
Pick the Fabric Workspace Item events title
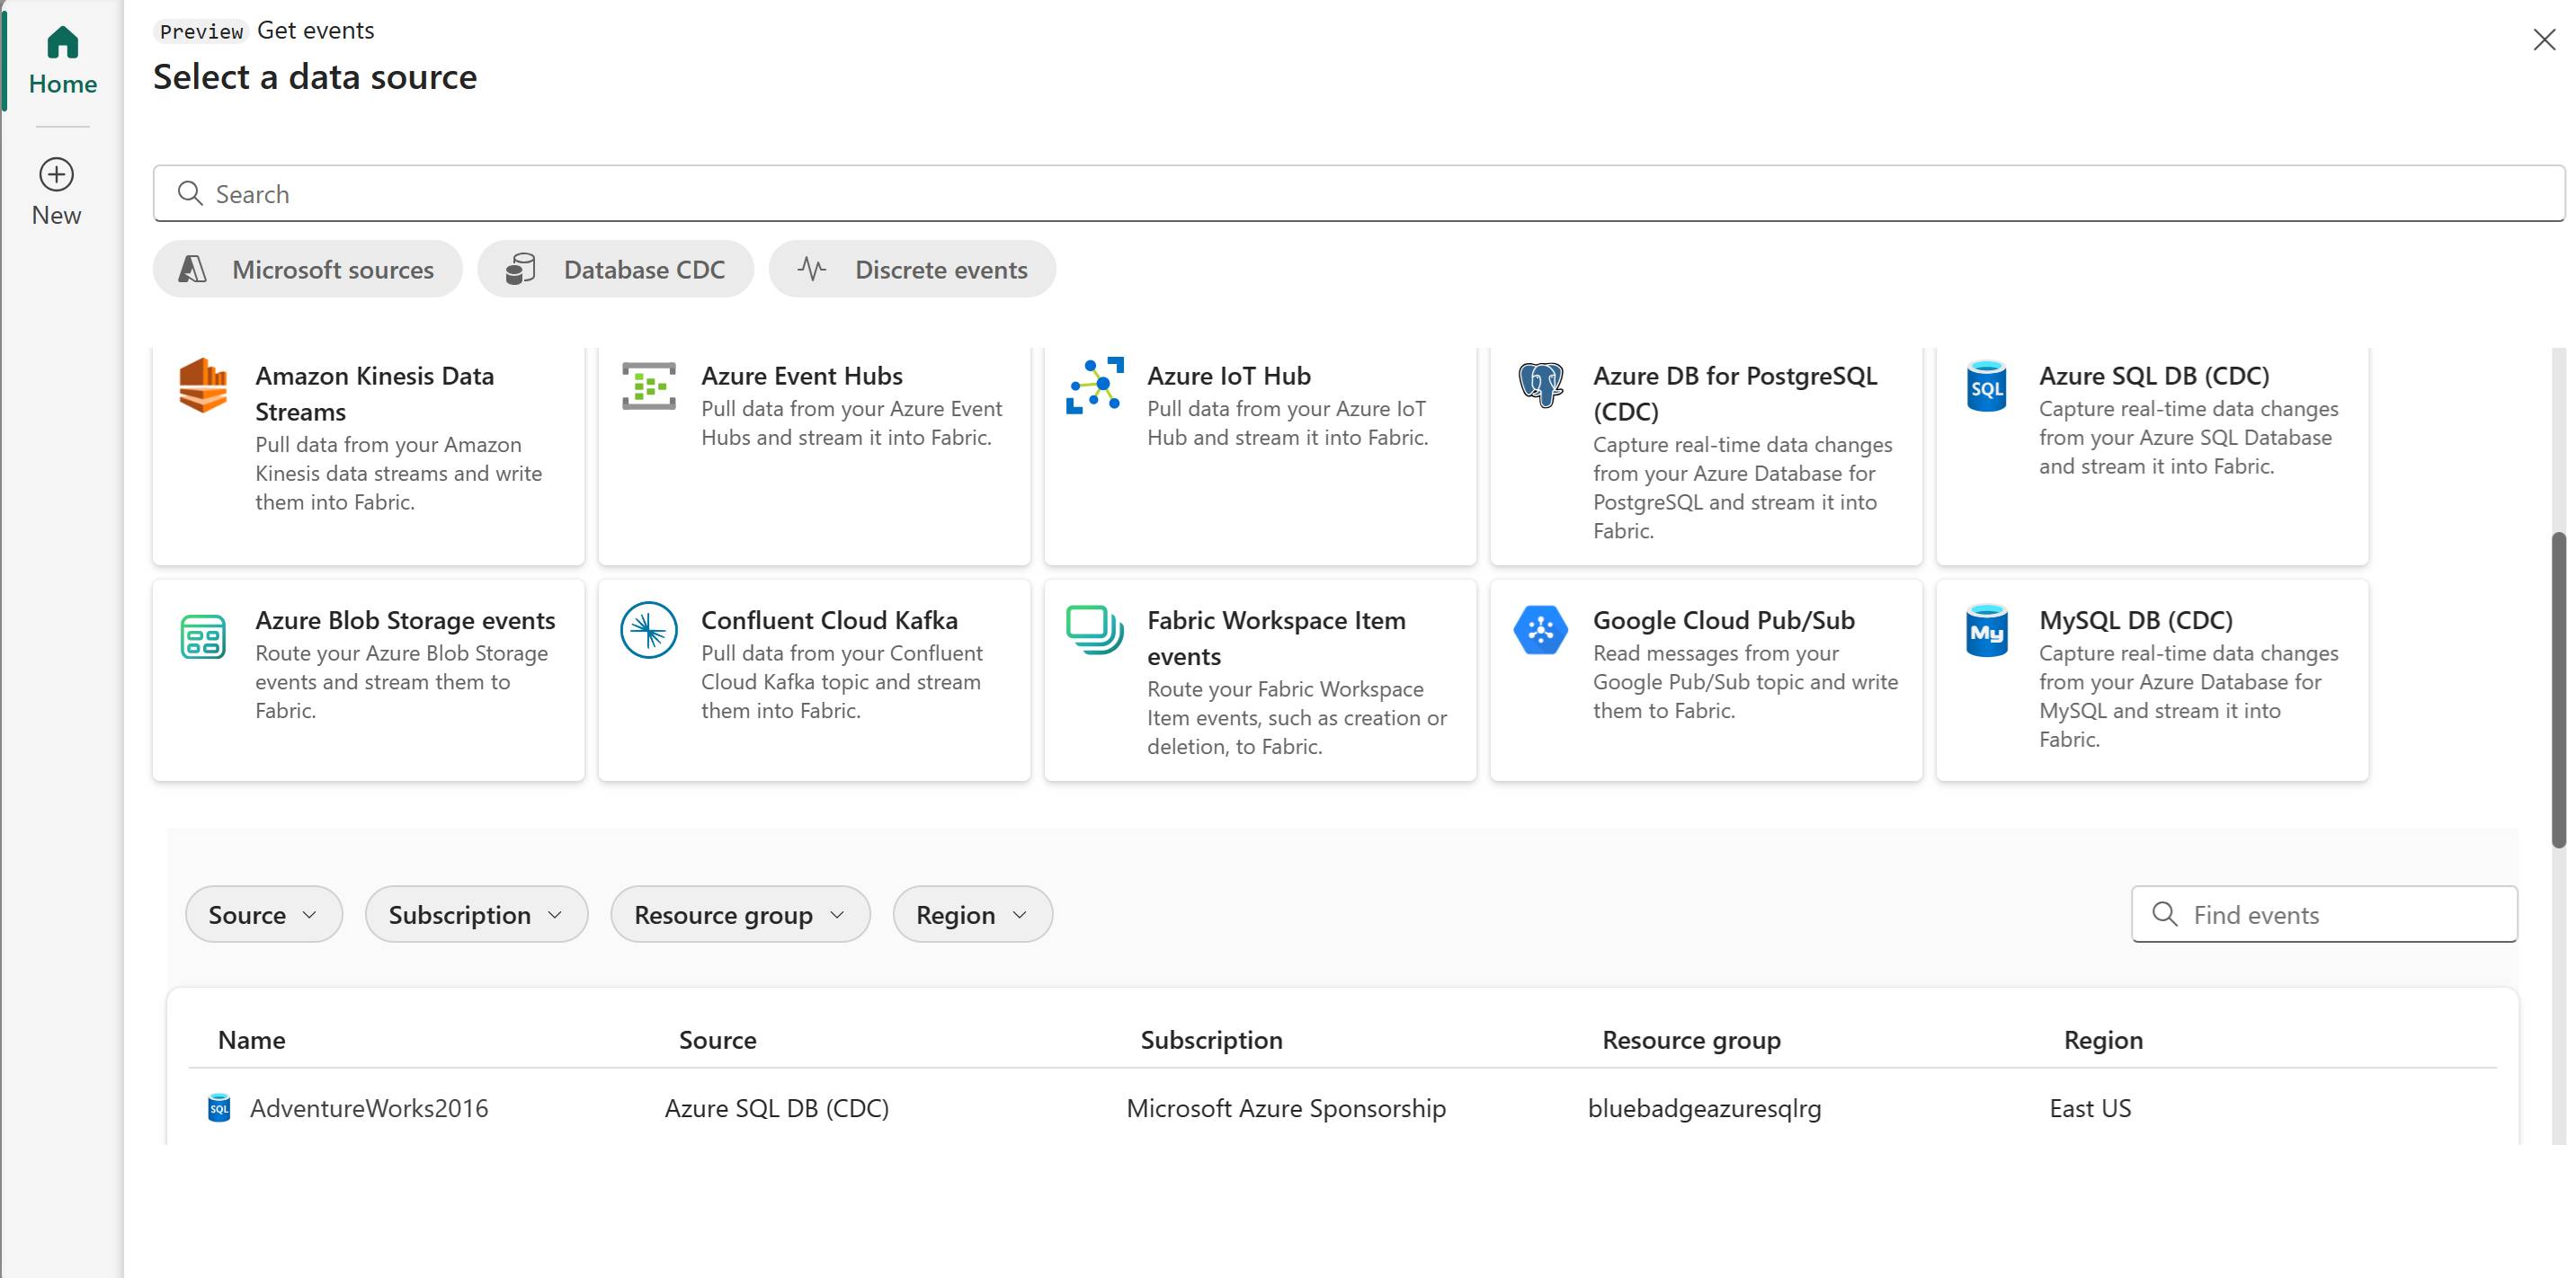(x=1276, y=638)
